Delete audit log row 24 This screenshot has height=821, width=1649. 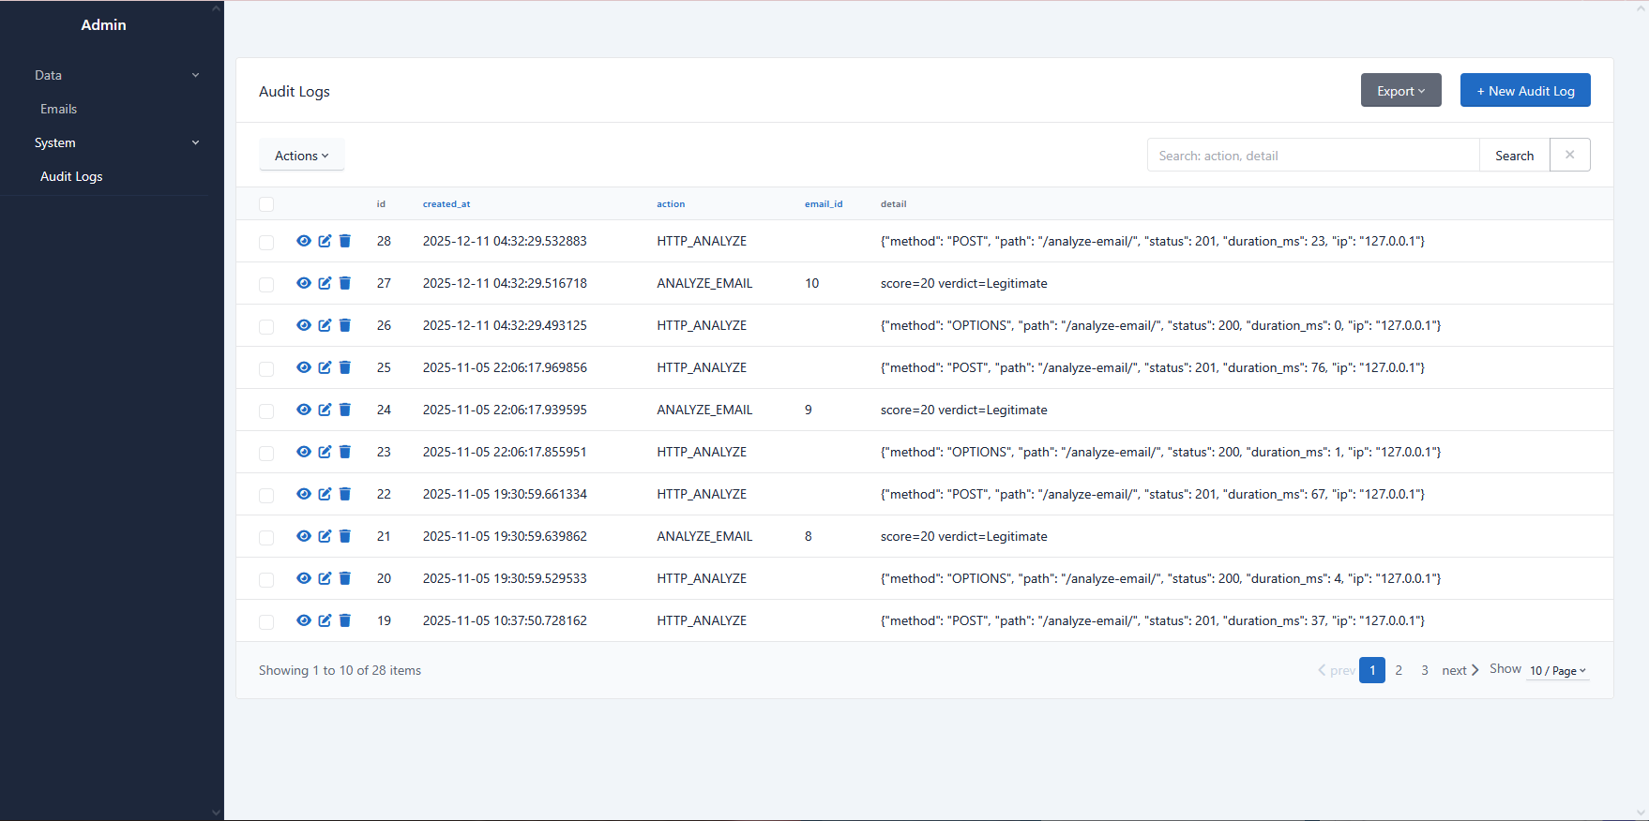(345, 410)
